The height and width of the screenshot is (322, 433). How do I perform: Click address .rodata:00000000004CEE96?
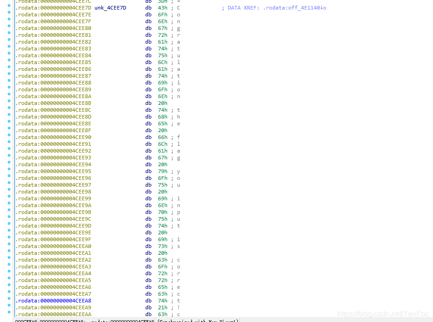tap(53, 178)
